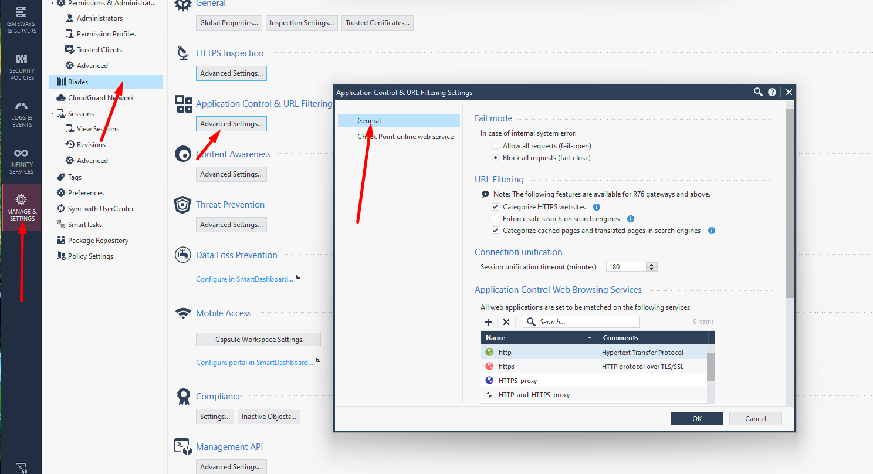
Task: Toggle Categorize HTTPS websites checkbox
Action: point(495,207)
